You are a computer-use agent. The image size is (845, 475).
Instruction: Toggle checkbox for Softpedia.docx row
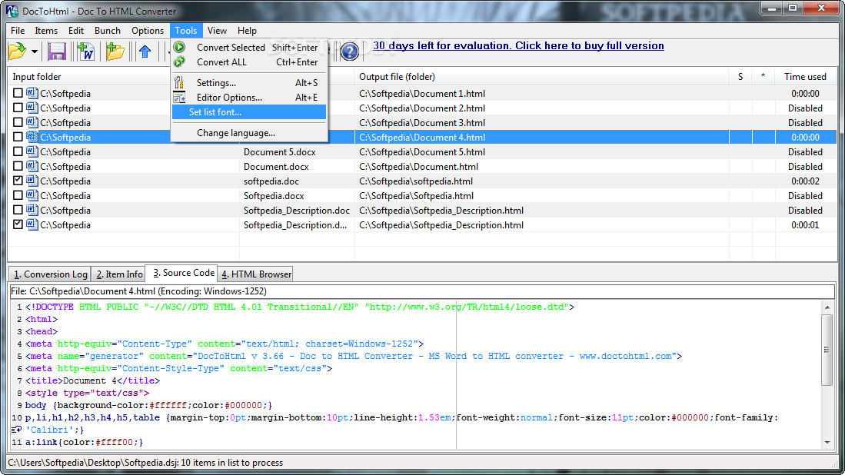point(18,195)
